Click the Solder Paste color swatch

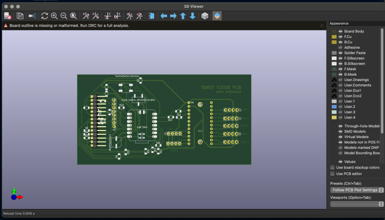tap(334, 53)
